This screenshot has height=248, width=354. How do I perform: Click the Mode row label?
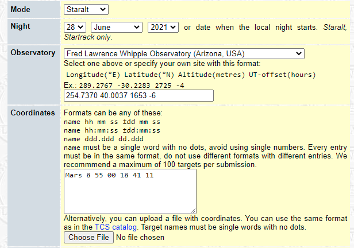[x=21, y=10]
